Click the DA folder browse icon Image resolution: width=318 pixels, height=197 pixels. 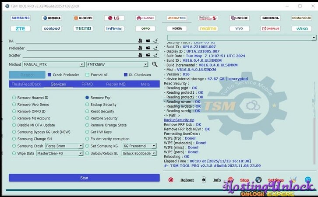click(x=148, y=41)
